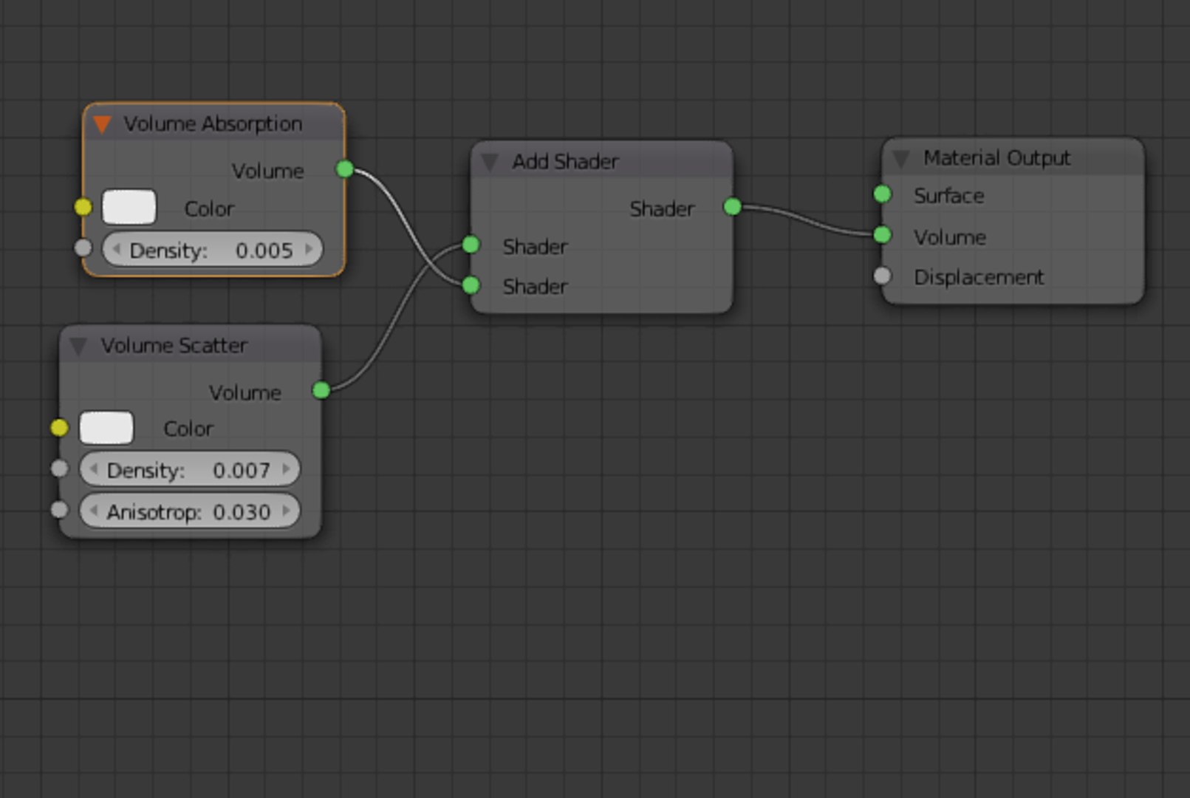Increase Volume Scatter Density with right arrow
The height and width of the screenshot is (798, 1190).
click(x=287, y=468)
